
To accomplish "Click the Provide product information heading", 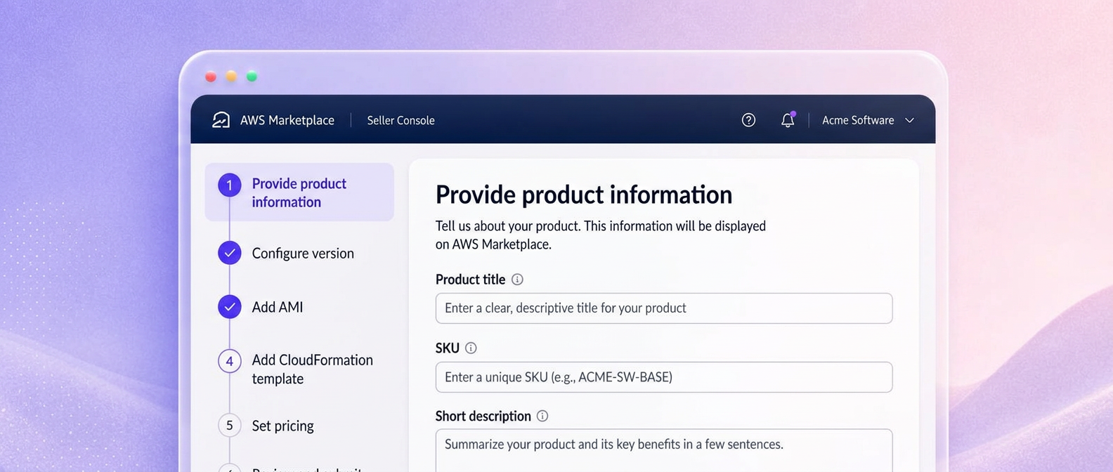I will coord(584,195).
